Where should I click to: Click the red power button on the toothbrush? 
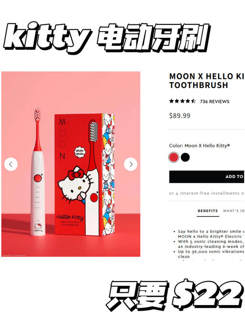click(x=38, y=178)
